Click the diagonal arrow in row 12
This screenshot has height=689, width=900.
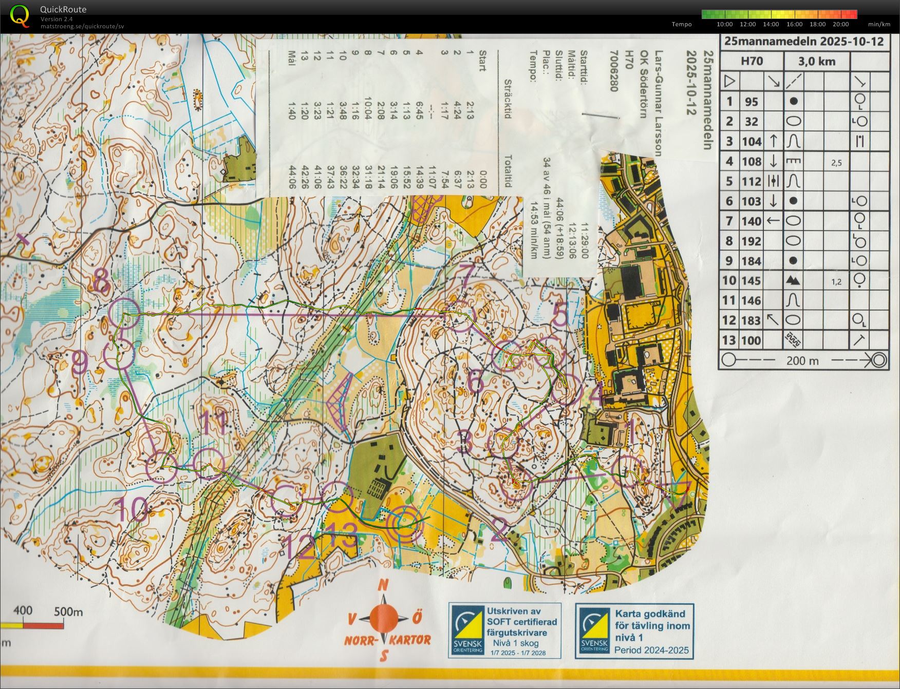click(773, 320)
